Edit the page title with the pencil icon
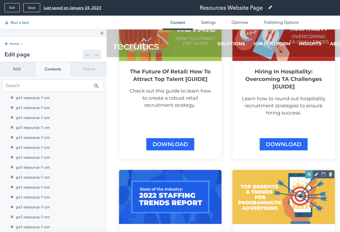The width and height of the screenshot is (340, 232). 270,8
